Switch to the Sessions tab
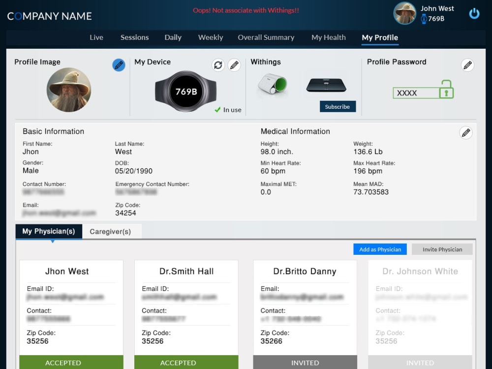Screen dimensions: 492x369 click(x=135, y=37)
